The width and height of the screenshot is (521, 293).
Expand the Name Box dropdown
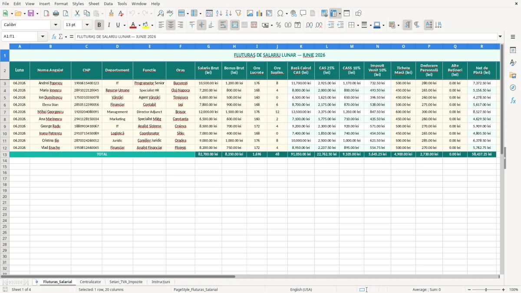coord(43,36)
